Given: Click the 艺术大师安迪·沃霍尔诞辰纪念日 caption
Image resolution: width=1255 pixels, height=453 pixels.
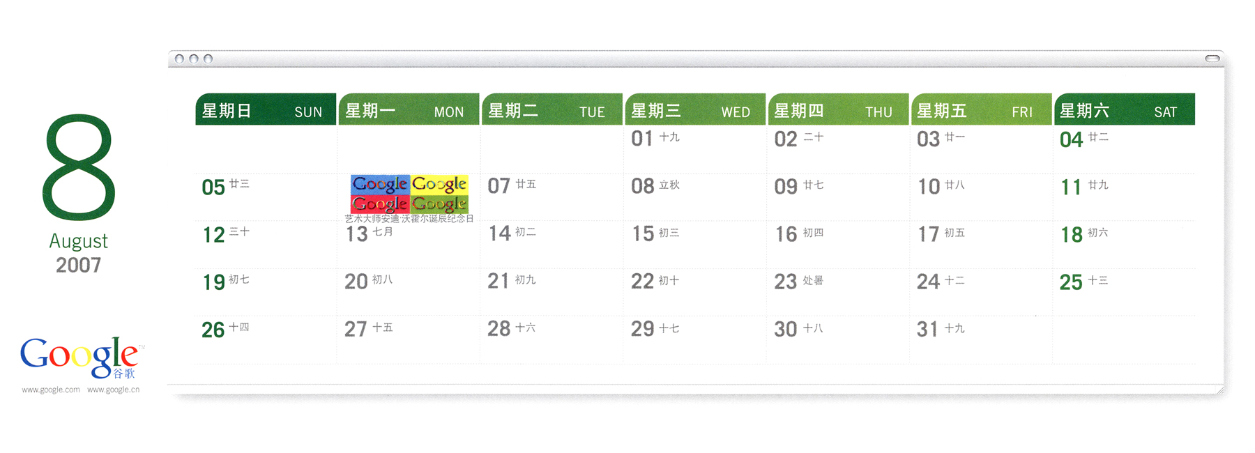Looking at the screenshot, I should coord(409,219).
